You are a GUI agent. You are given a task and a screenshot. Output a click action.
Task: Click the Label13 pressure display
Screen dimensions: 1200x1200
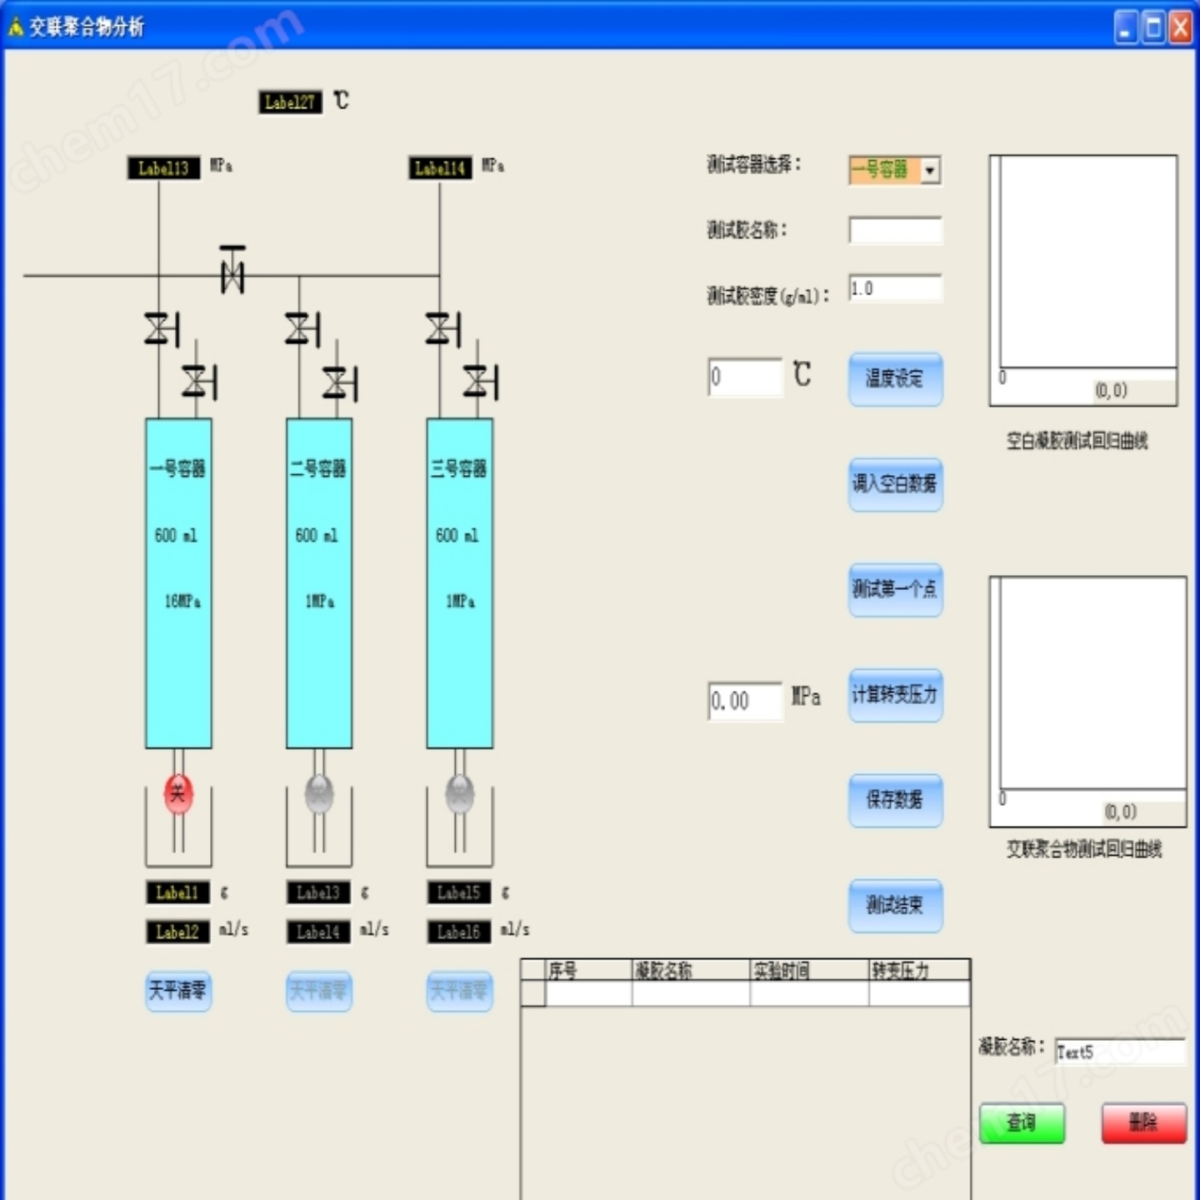click(163, 168)
